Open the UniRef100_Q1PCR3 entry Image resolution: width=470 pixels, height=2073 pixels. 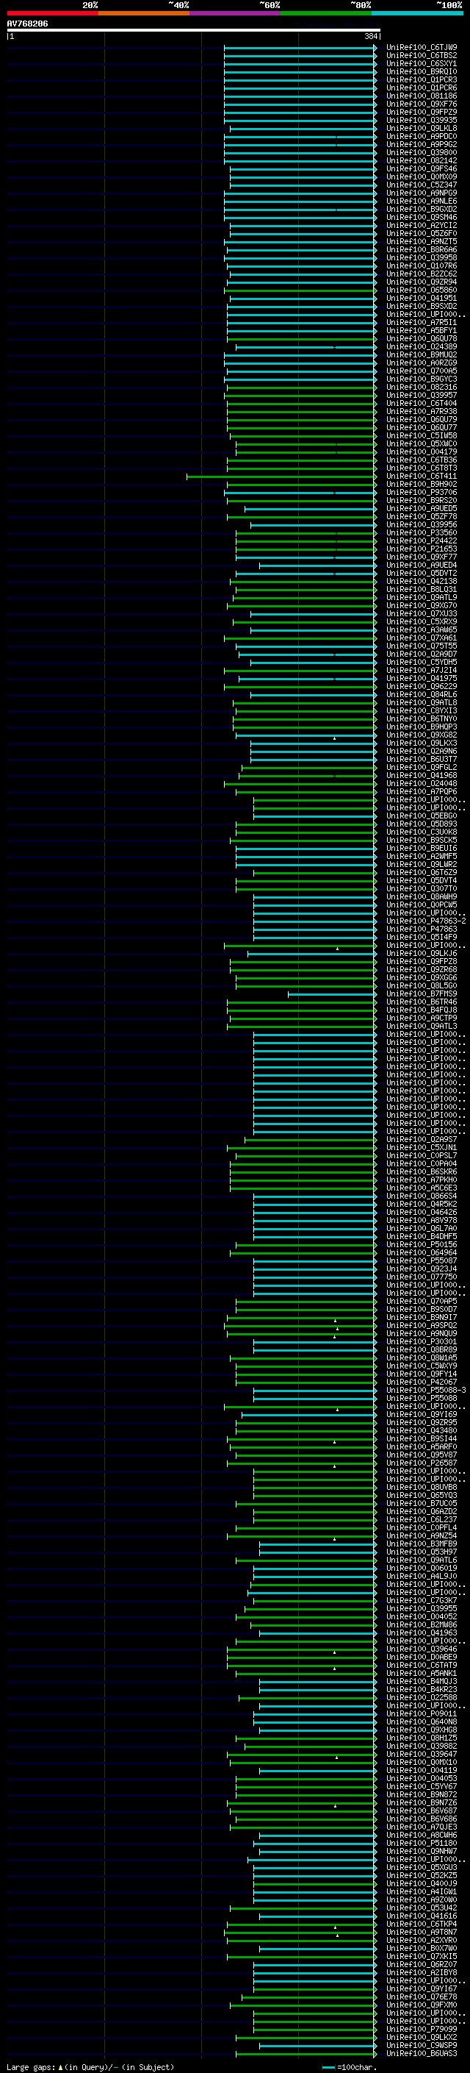point(422,79)
